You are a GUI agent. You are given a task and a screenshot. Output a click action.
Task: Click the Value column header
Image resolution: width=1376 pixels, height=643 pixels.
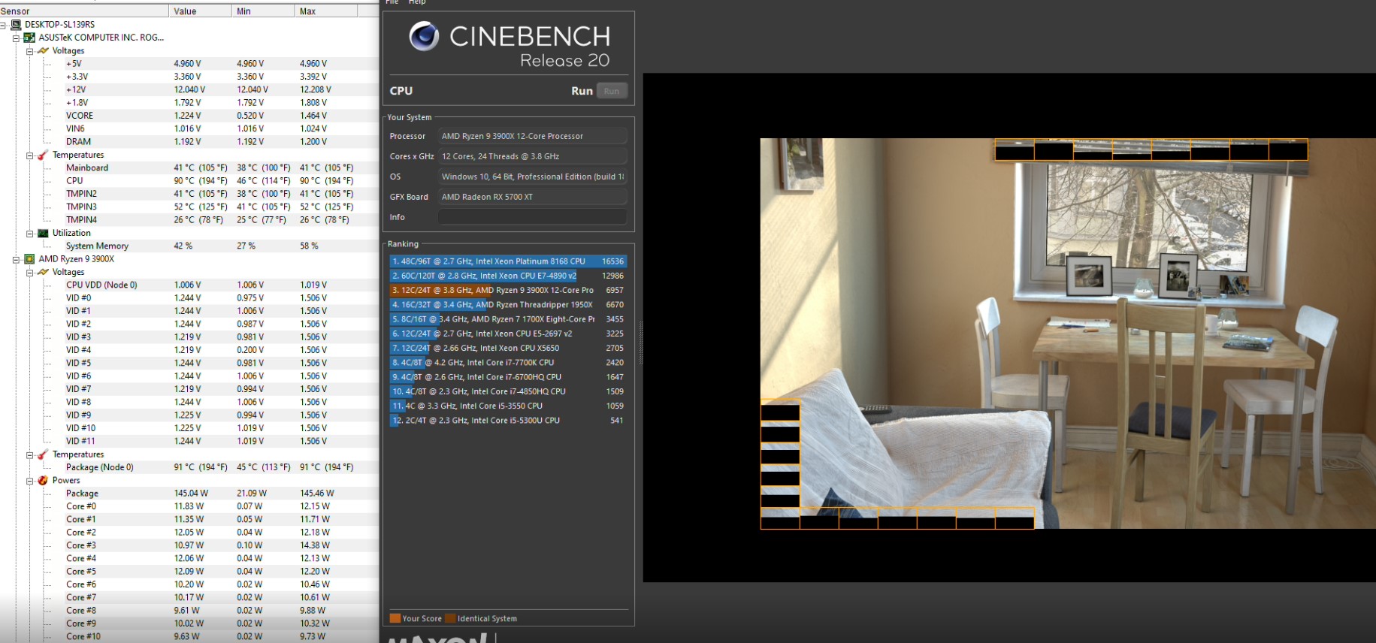[201, 11]
